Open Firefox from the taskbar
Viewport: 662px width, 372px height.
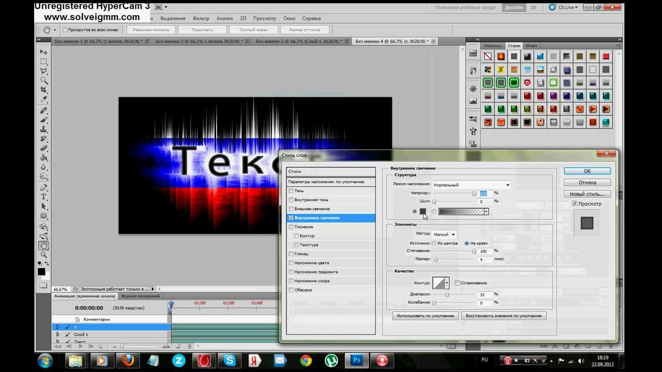(128, 360)
